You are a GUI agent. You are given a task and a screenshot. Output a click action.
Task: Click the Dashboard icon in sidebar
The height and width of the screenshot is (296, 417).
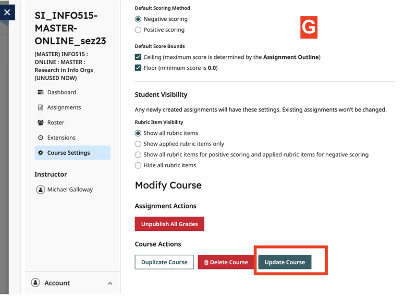(41, 92)
